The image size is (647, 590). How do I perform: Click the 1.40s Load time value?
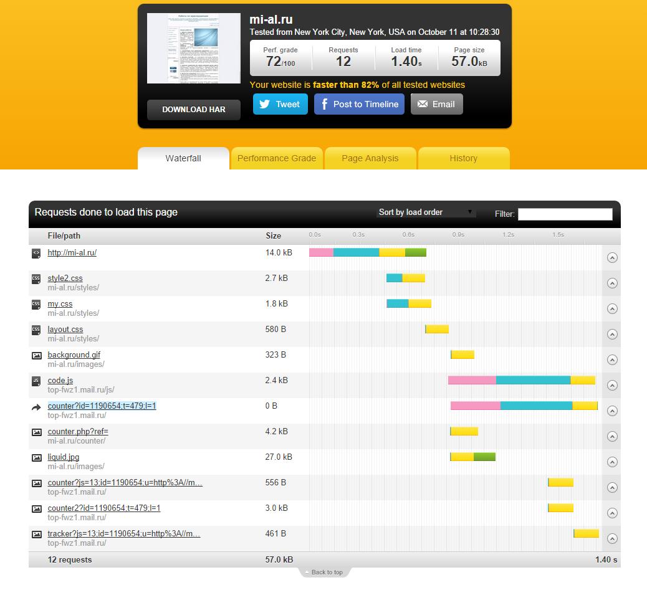(406, 62)
